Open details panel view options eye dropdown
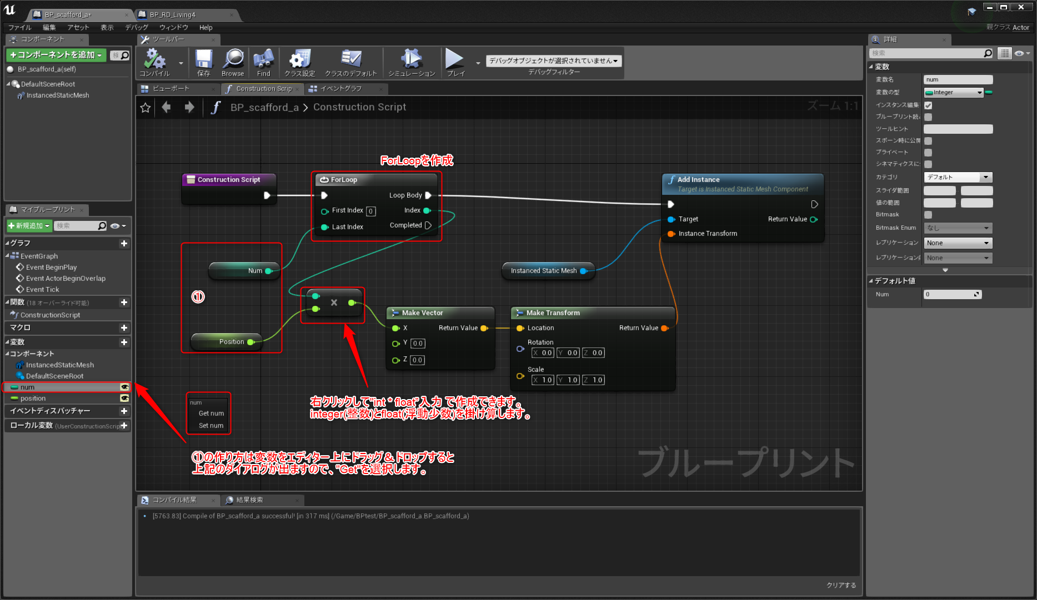Screen dimensions: 1037x600 (1022, 53)
